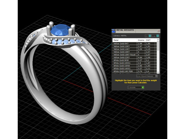Select the Yellow Gold:10KY row
Viewport: 185px width, 139px height.
(135, 46)
